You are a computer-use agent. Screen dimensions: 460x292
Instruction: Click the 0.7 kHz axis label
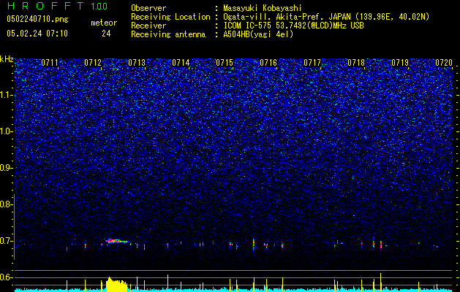[x=4, y=241]
